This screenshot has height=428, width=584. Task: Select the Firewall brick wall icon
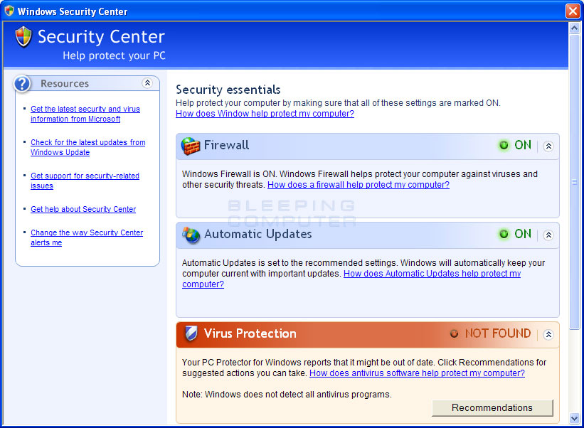tap(189, 145)
